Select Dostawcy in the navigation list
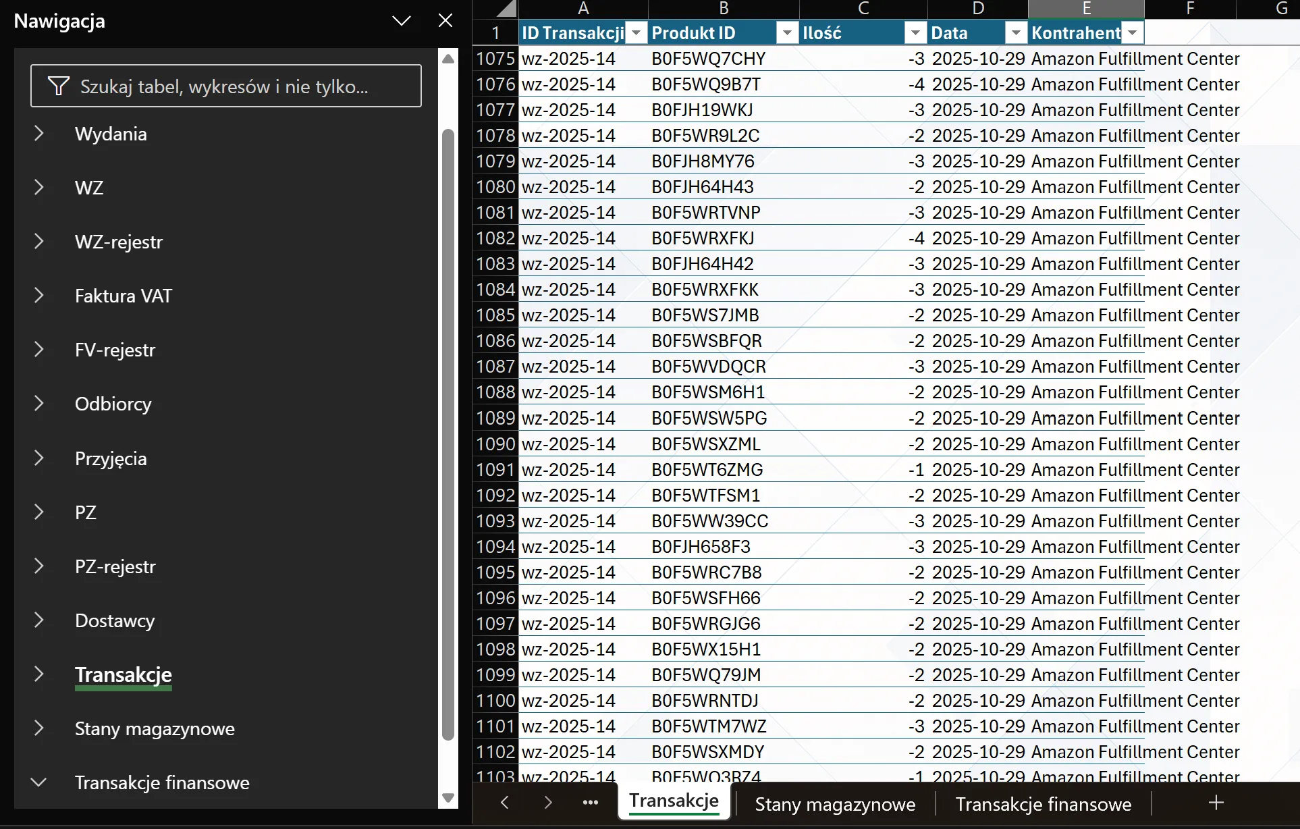Image resolution: width=1300 pixels, height=829 pixels. tap(115, 620)
